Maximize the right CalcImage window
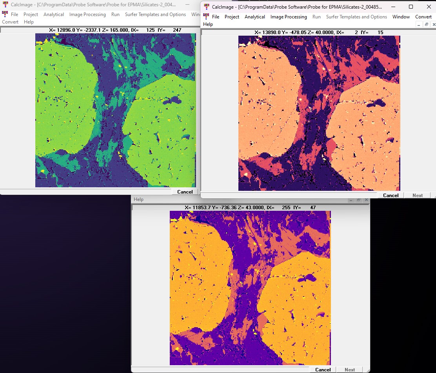The width and height of the screenshot is (436, 373). [x=411, y=7]
